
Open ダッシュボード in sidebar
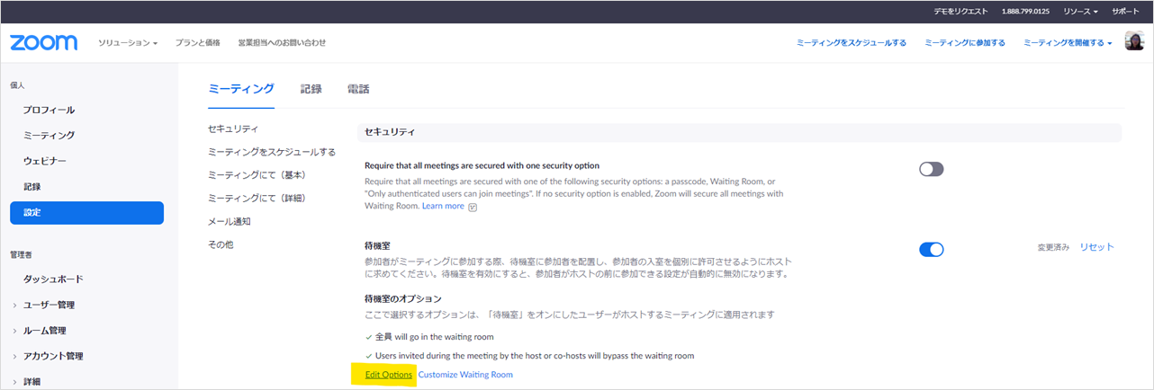click(53, 279)
